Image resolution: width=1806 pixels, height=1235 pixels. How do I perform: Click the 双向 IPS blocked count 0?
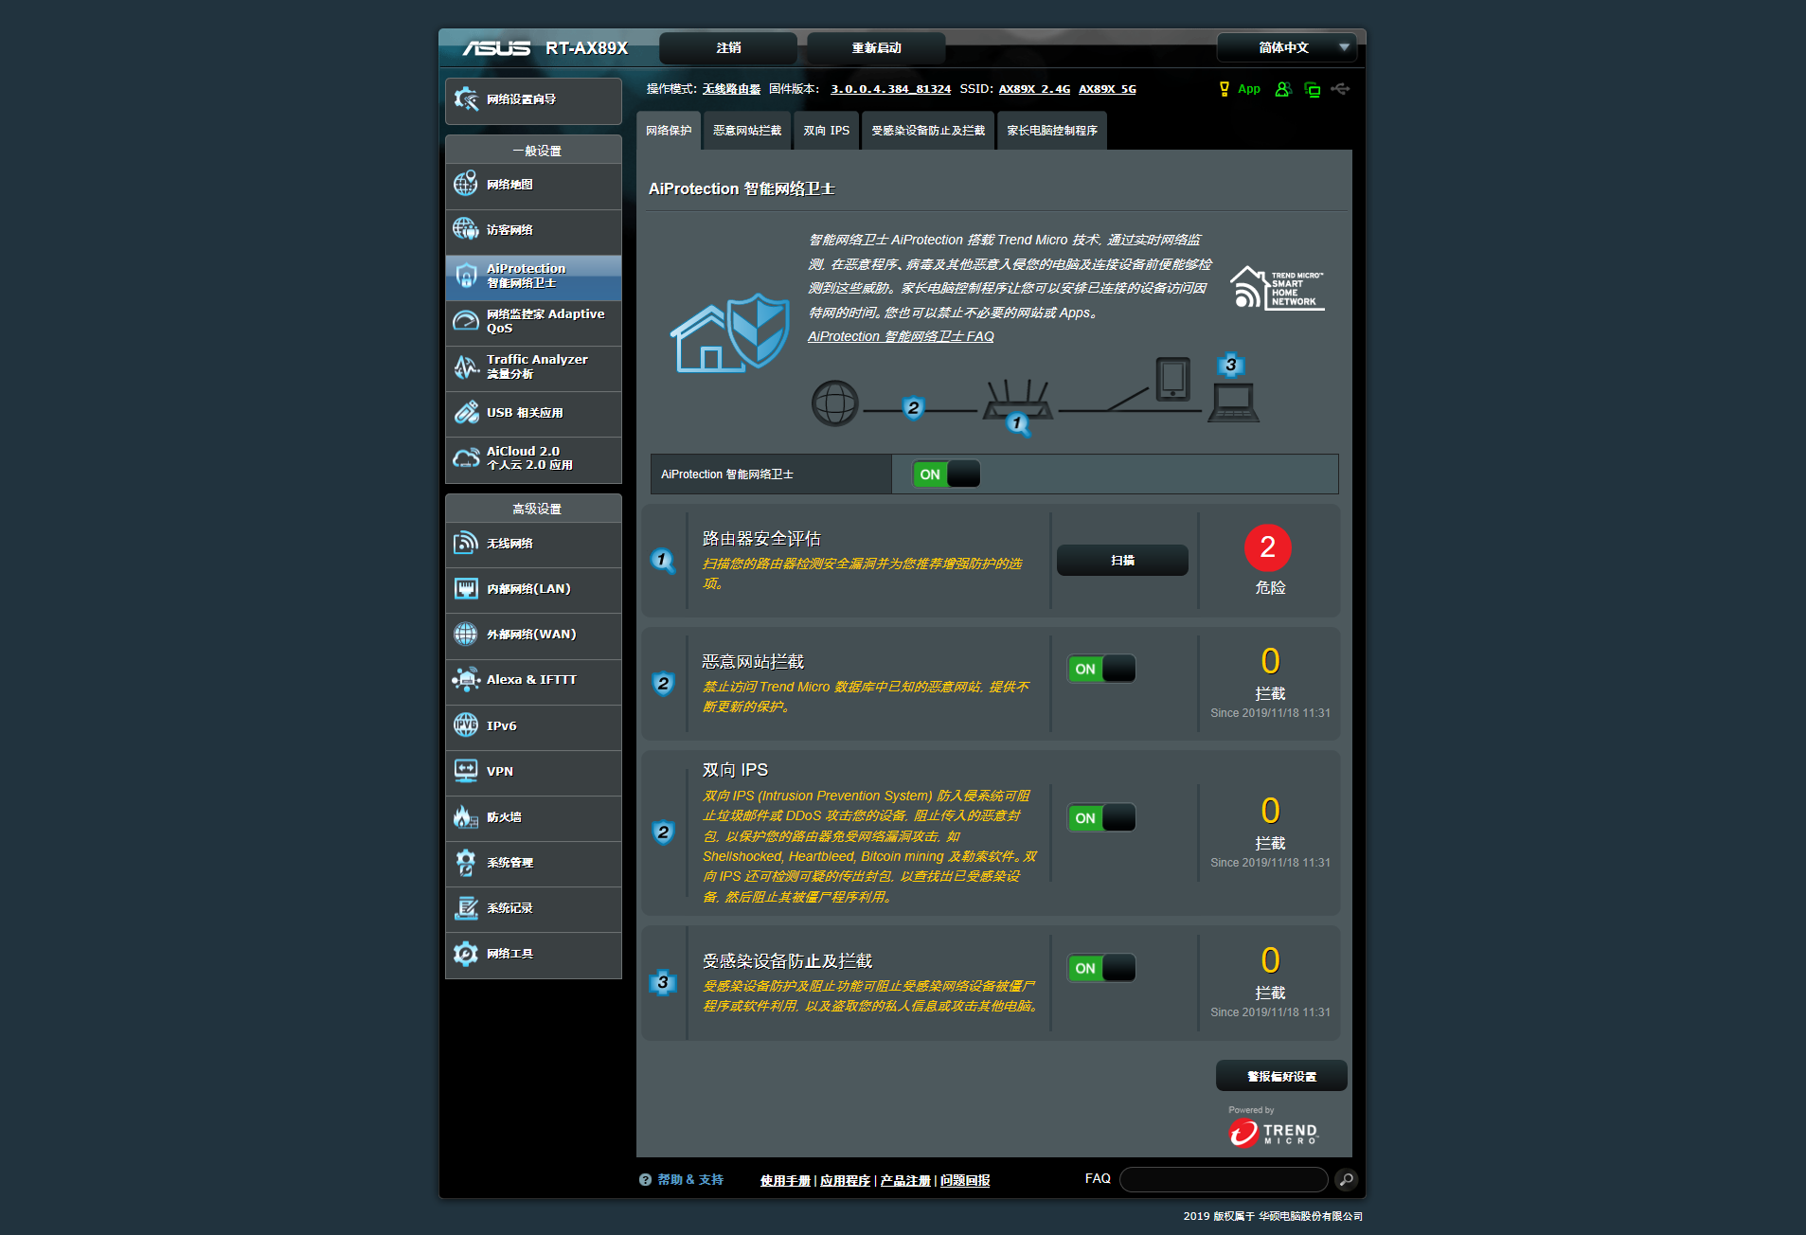[1270, 811]
